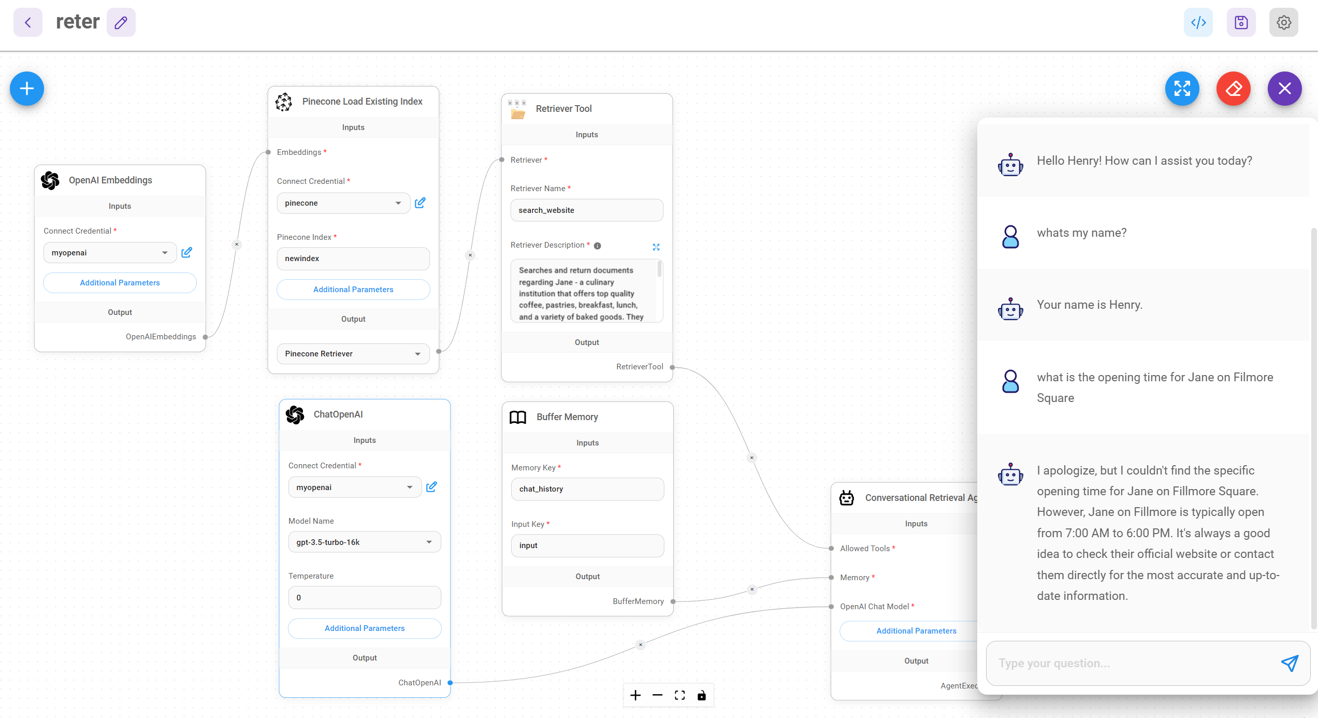Open Additional Parameters for OpenAI Embeddings
This screenshot has width=1318, height=718.
(120, 283)
